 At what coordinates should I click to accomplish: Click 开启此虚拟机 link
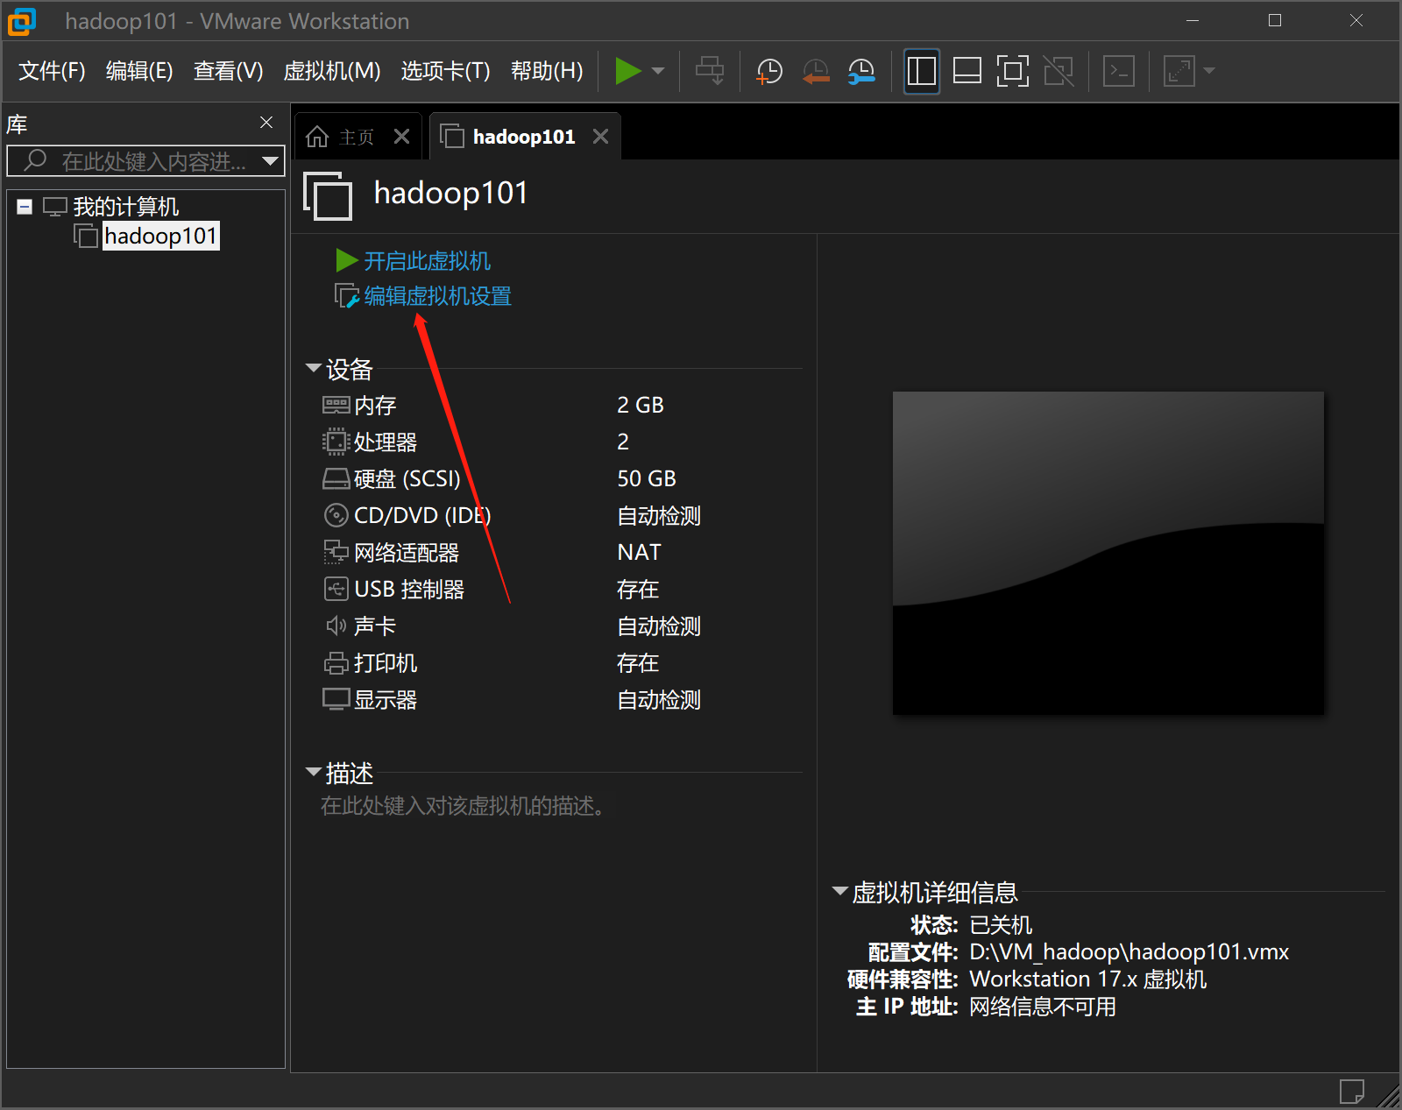(x=427, y=261)
